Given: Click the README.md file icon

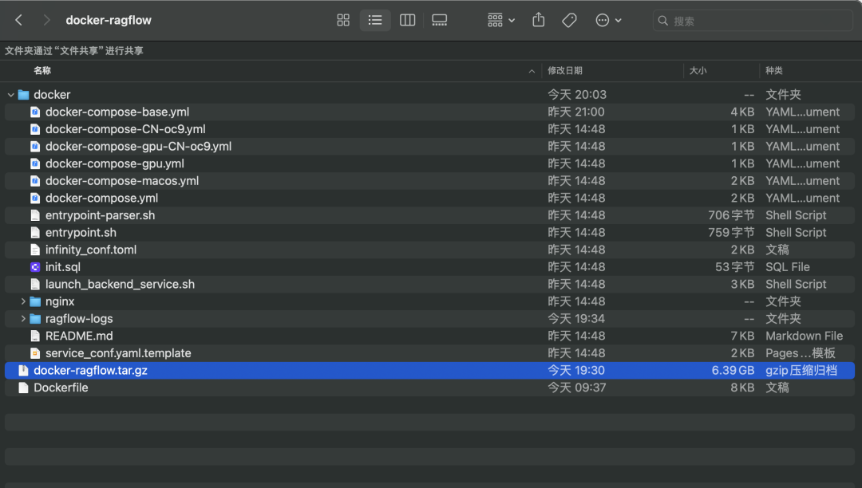Looking at the screenshot, I should [35, 336].
